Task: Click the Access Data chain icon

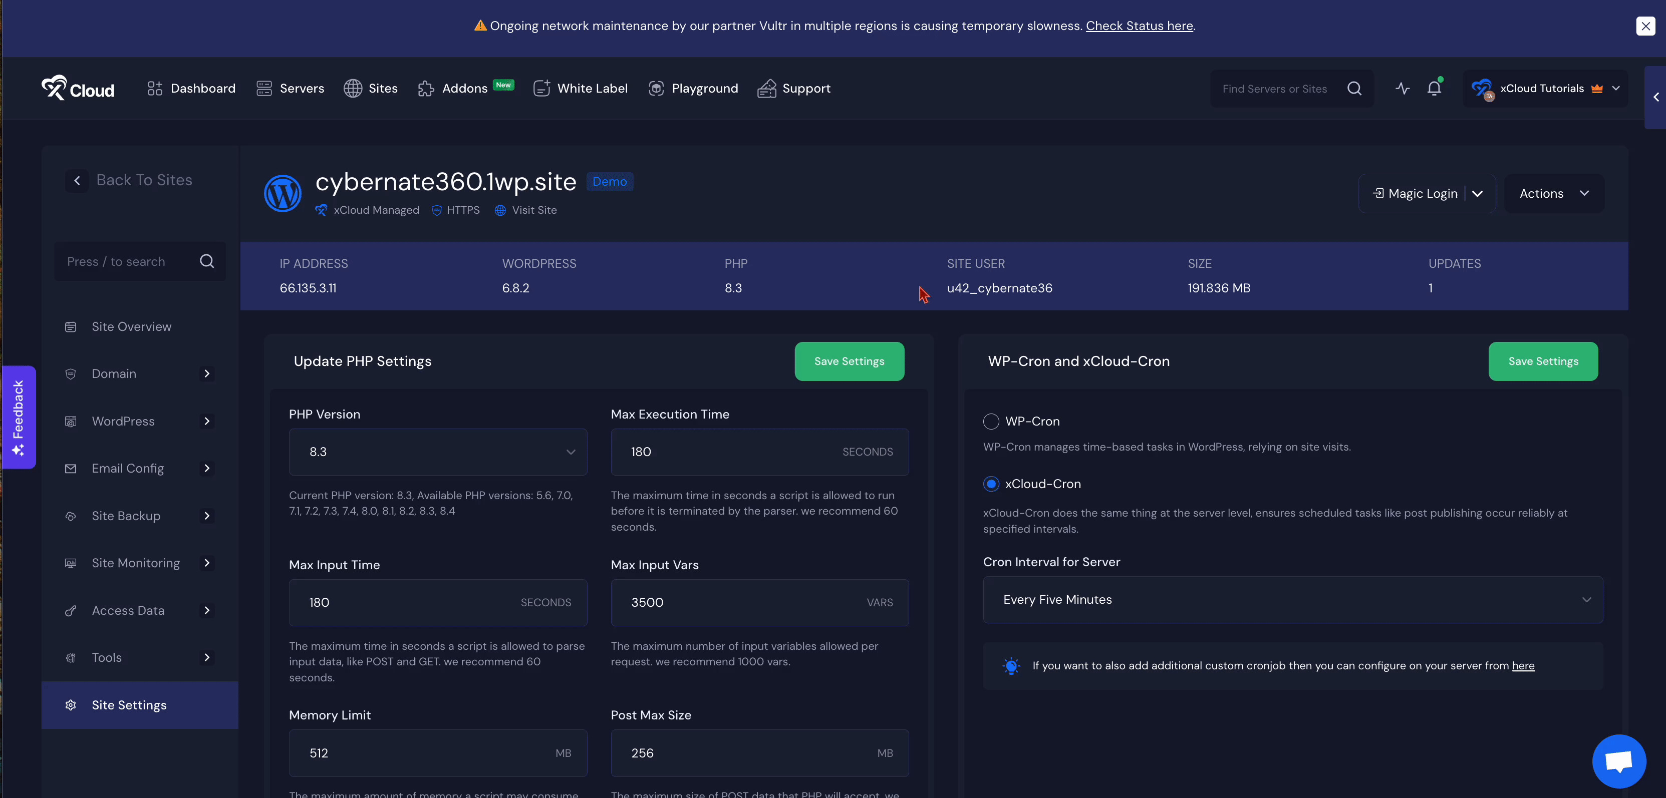Action: [x=71, y=610]
